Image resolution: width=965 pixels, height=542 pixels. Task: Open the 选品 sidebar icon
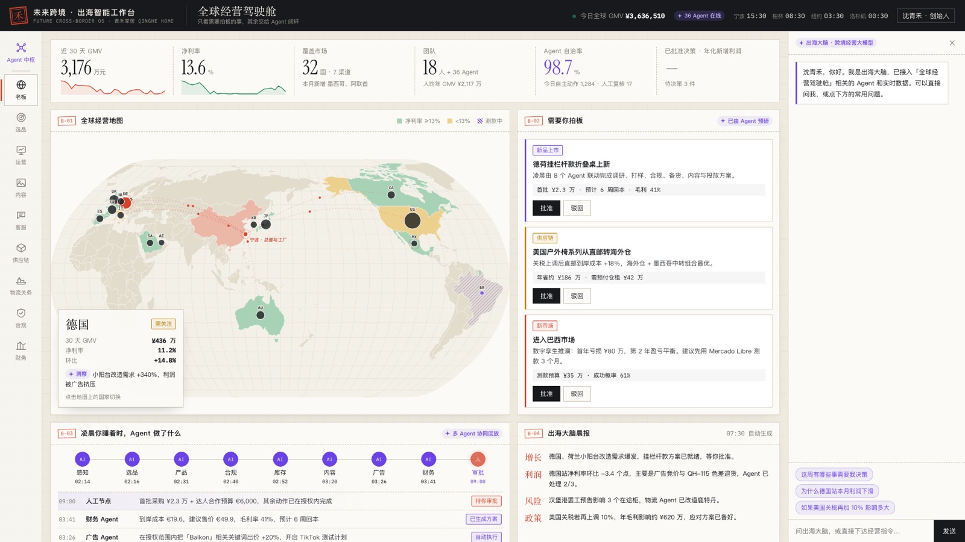(21, 122)
